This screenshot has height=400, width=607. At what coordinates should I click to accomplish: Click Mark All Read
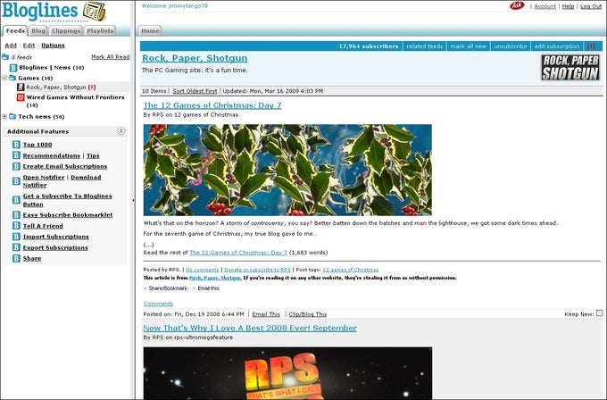point(111,57)
